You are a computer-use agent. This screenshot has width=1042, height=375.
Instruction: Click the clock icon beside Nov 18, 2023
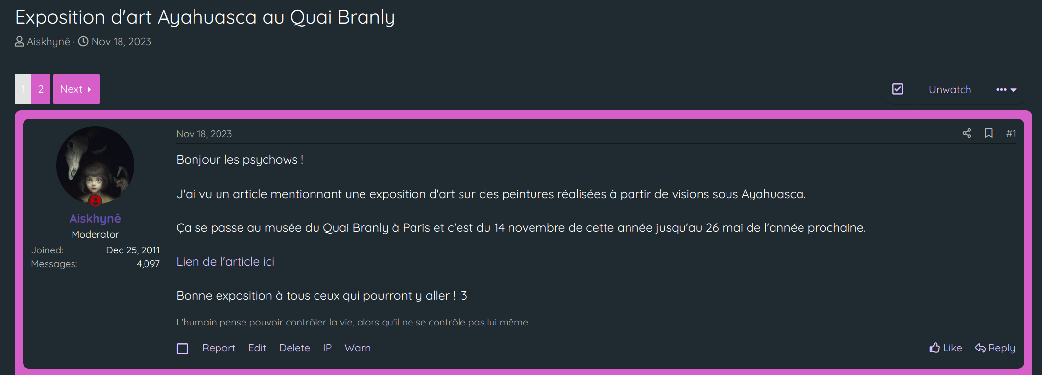pos(83,41)
